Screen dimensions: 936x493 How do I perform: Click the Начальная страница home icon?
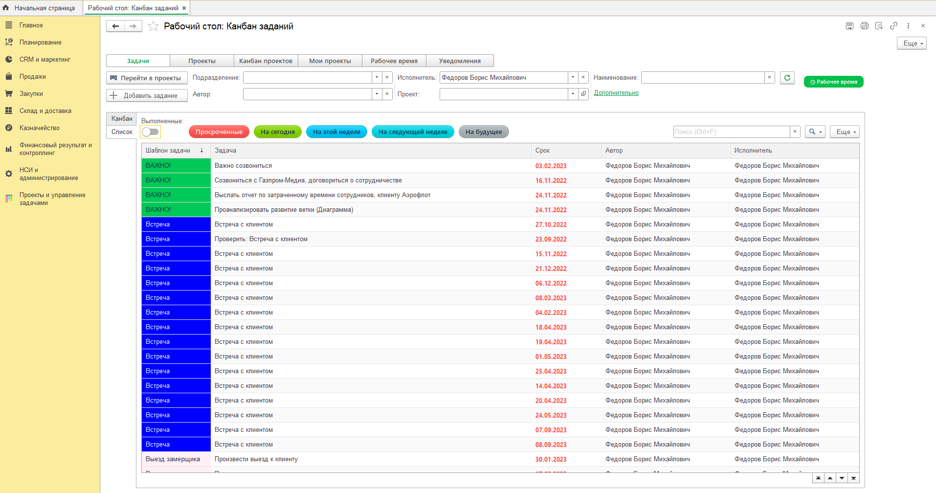coord(6,8)
